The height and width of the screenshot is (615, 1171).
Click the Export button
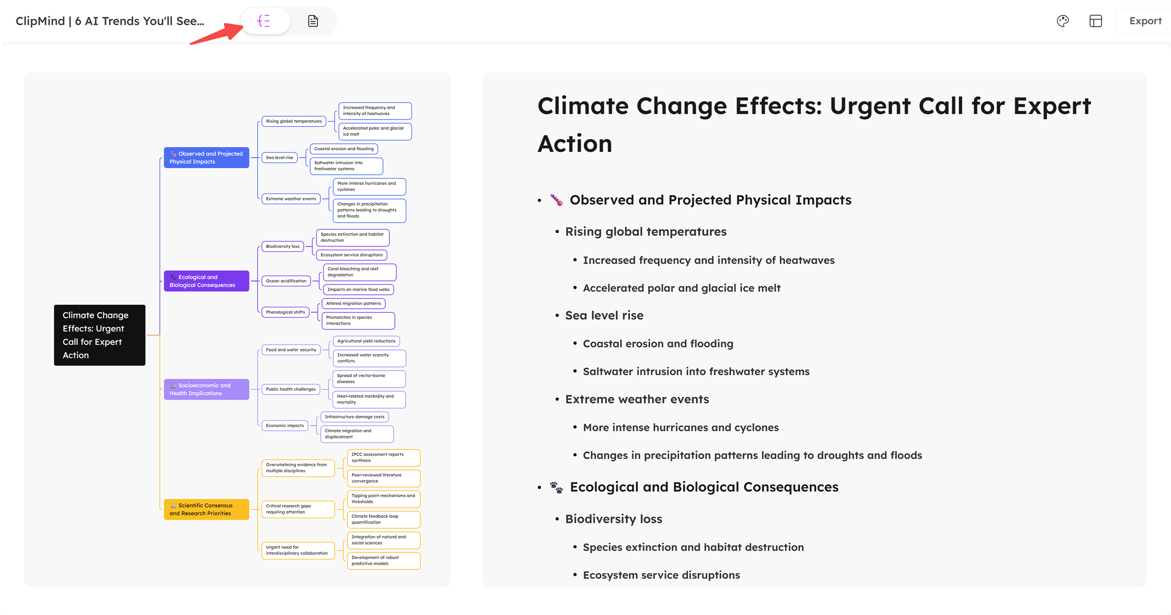click(1145, 21)
